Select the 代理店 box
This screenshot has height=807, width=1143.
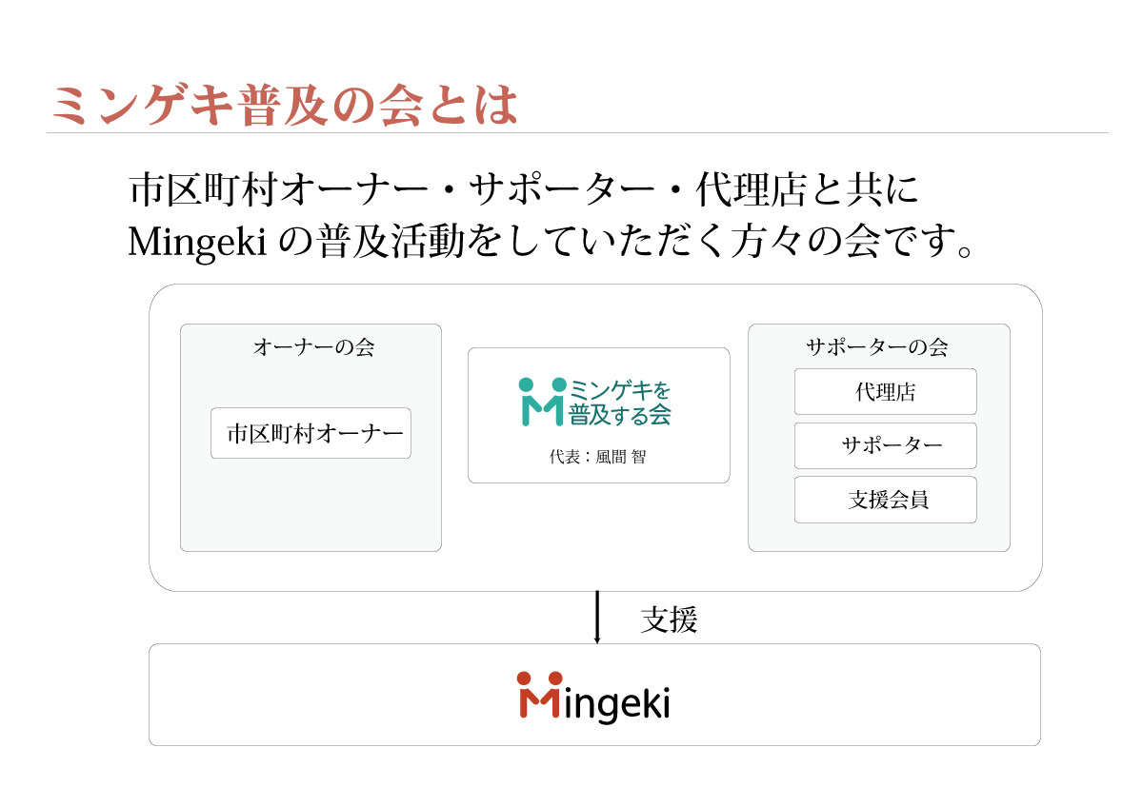tap(885, 391)
